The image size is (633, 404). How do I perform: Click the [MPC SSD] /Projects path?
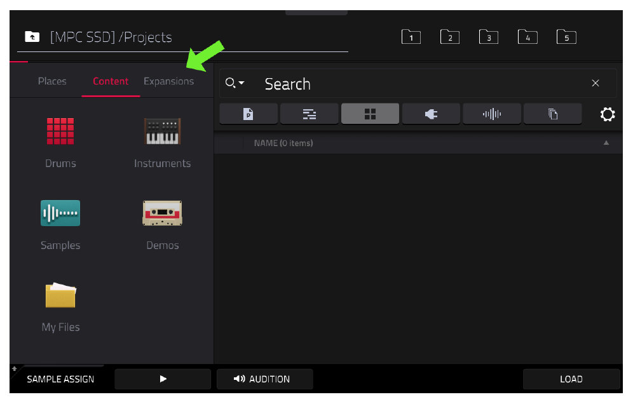pyautogui.click(x=111, y=37)
